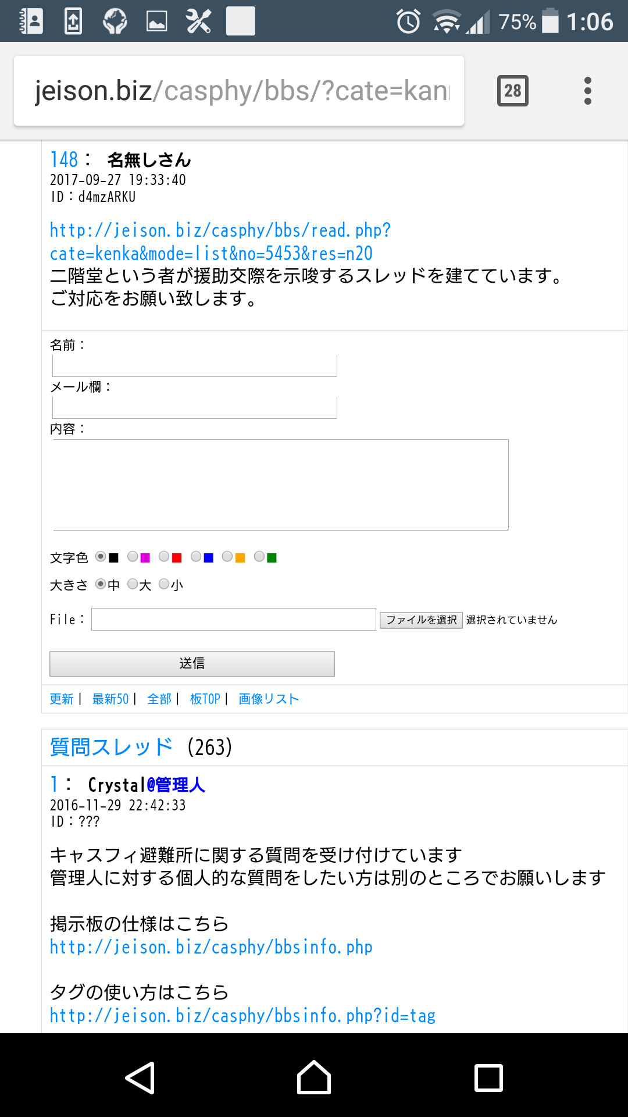Tap the Android home navigation button

(x=314, y=1077)
